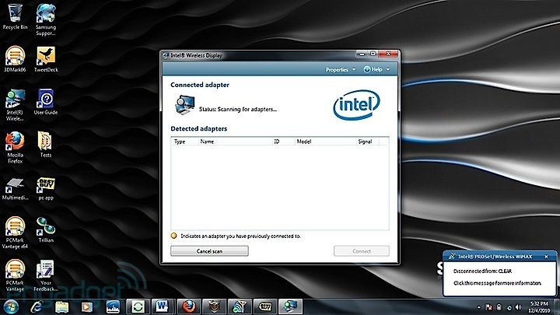
Task: Open the Help dropdown menu
Action: (x=376, y=69)
